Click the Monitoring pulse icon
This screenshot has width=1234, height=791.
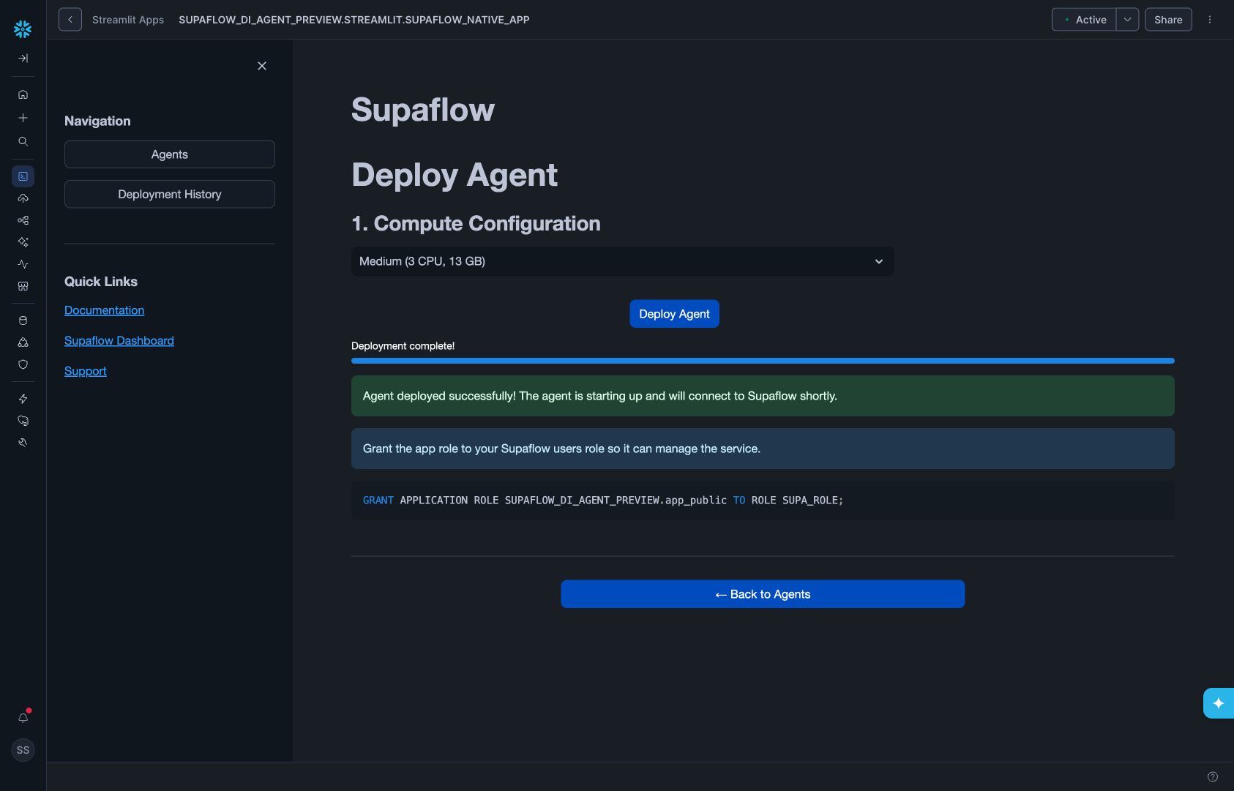tap(23, 264)
